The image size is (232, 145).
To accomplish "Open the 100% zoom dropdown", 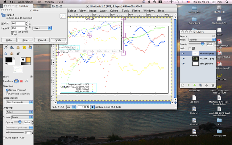I will [92, 107].
